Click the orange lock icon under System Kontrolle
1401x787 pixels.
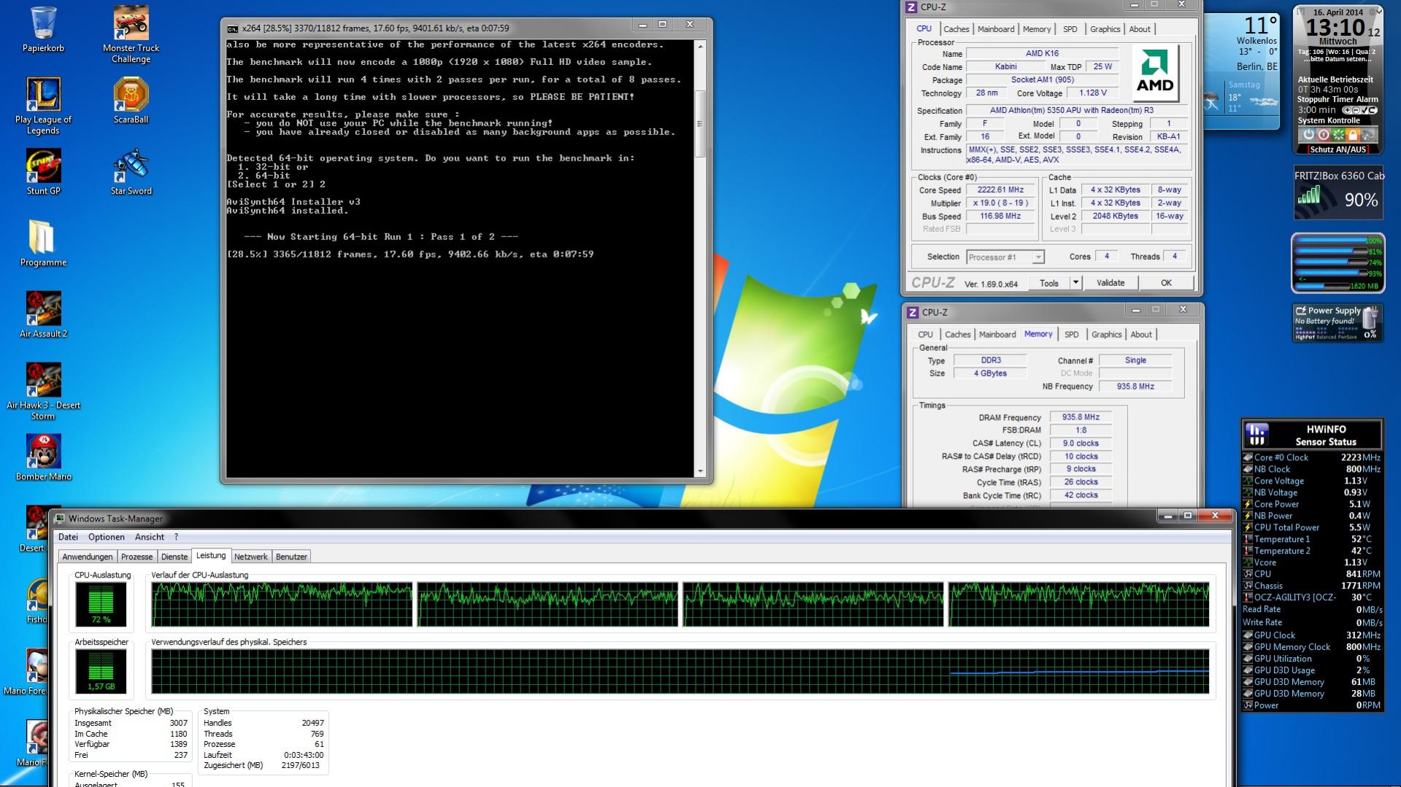click(1352, 135)
